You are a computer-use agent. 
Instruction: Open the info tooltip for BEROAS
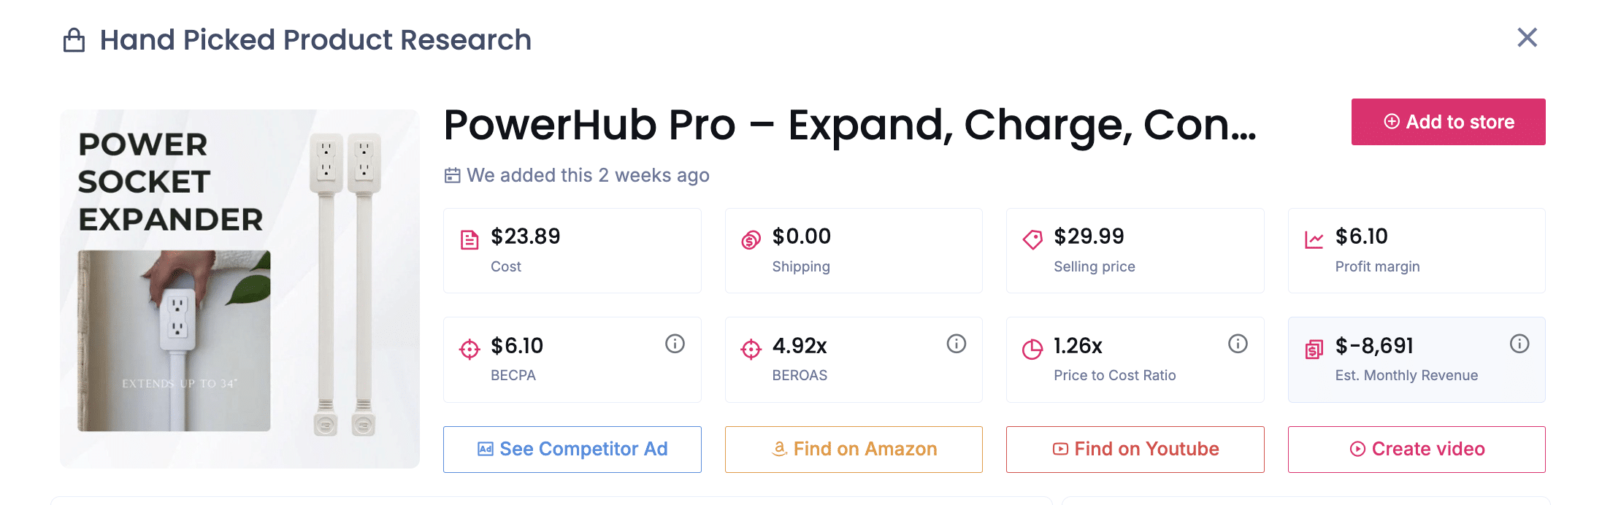(x=957, y=343)
